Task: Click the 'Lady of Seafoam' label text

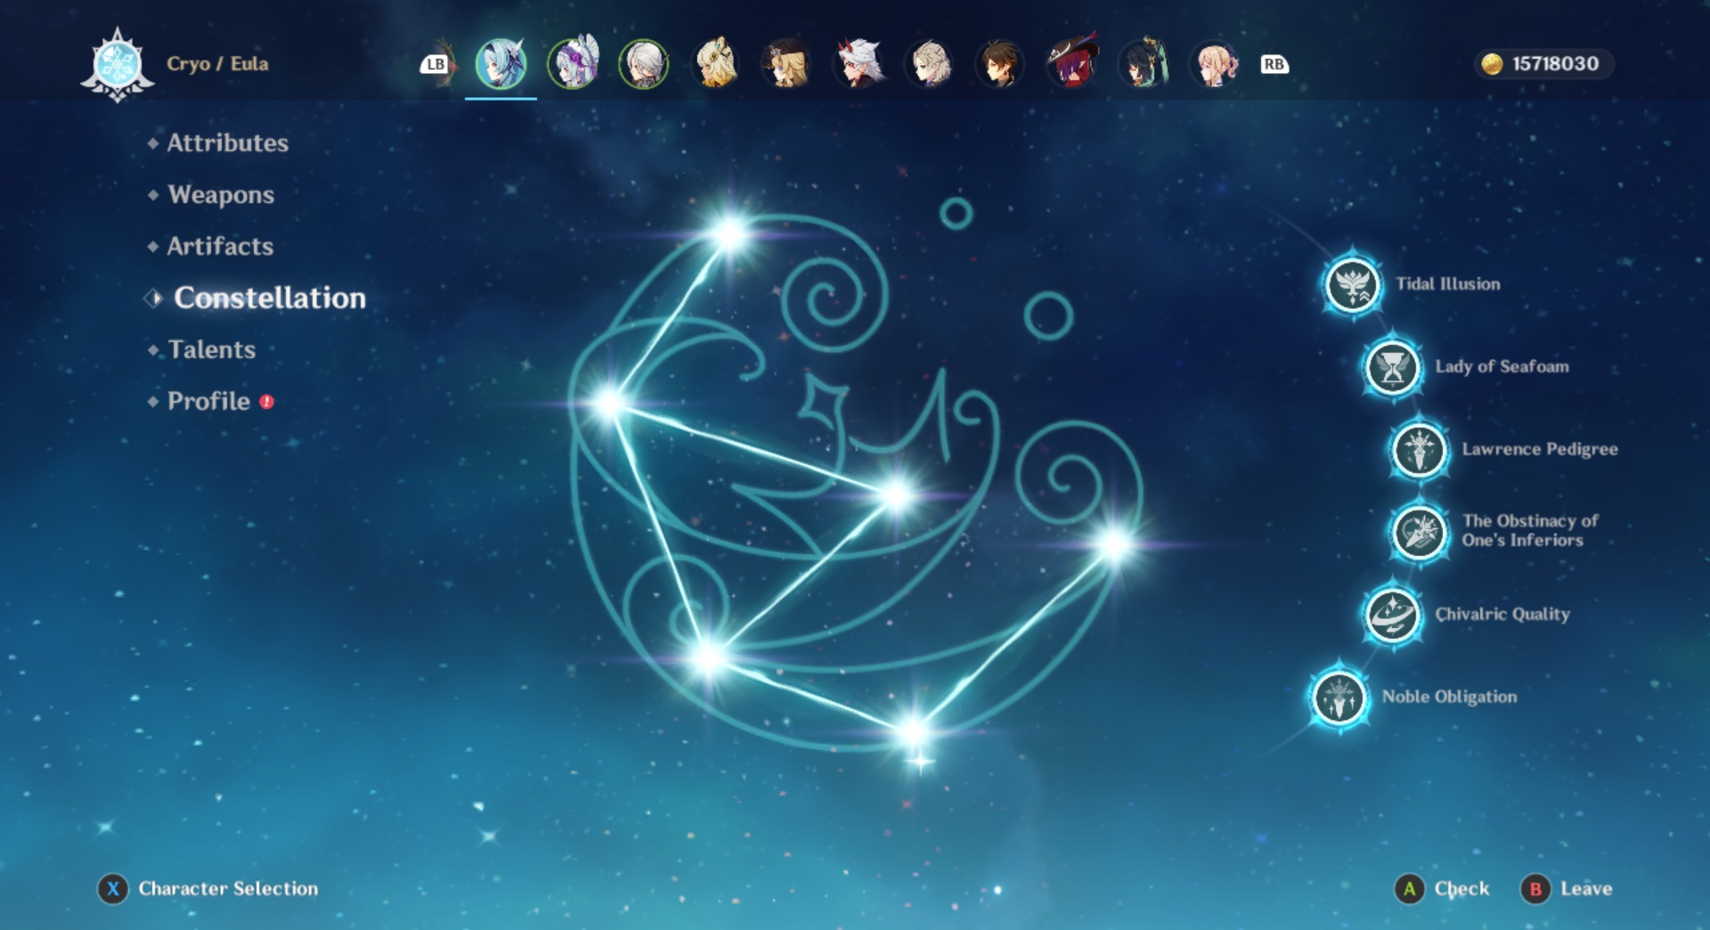Action: coord(1502,366)
